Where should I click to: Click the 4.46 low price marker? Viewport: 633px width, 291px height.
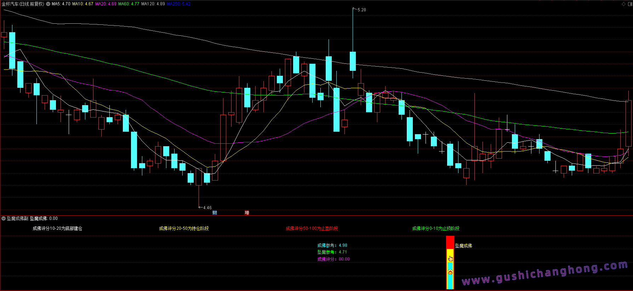207,208
